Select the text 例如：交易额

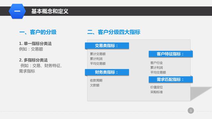point(31,49)
